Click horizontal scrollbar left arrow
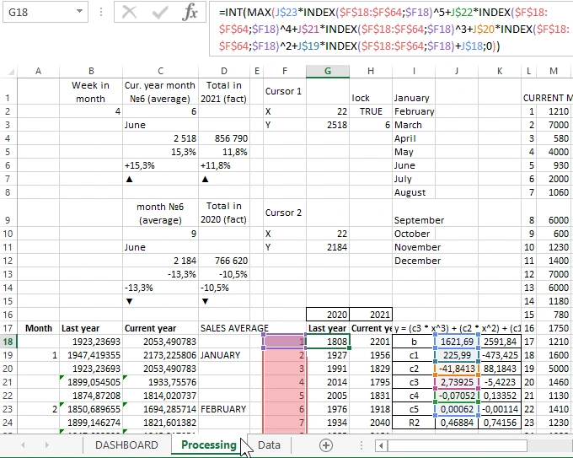573x458 pixels. tap(381, 445)
